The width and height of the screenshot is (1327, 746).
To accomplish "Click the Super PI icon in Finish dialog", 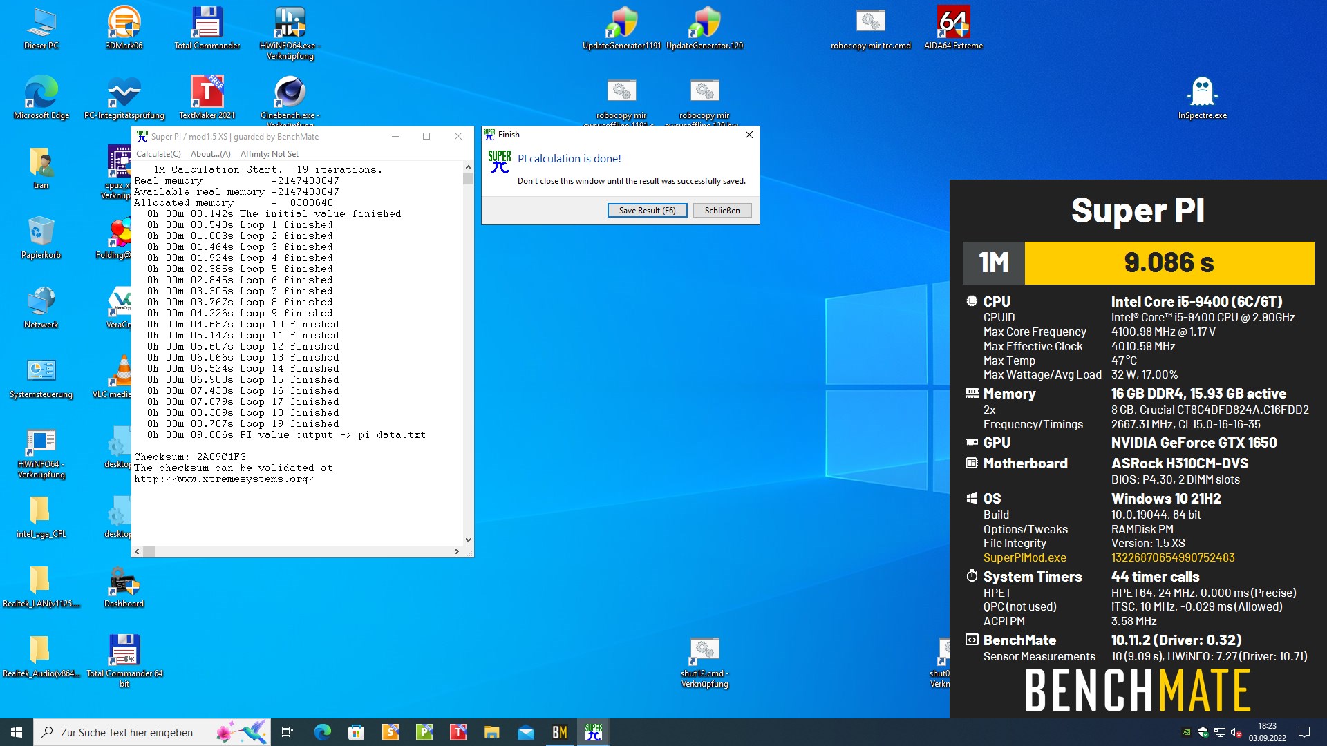I will pyautogui.click(x=500, y=162).
